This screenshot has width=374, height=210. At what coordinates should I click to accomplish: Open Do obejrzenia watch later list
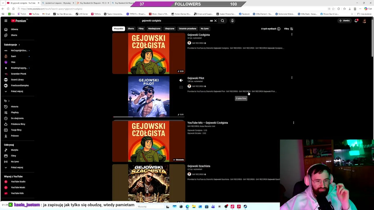17,118
